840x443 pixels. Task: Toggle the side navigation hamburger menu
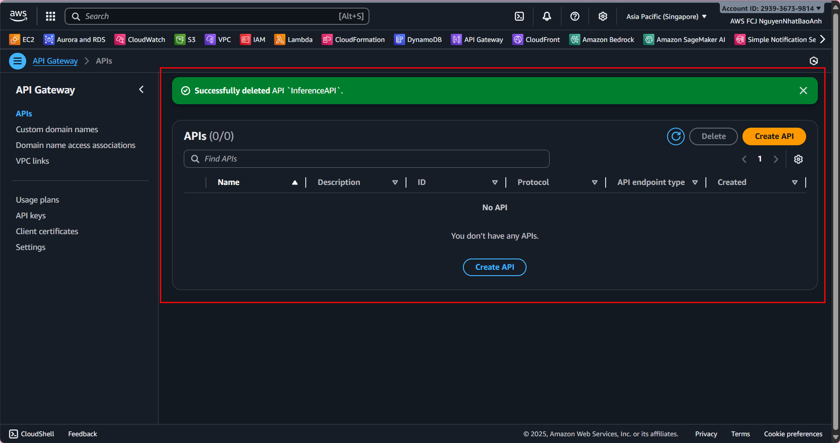click(18, 61)
